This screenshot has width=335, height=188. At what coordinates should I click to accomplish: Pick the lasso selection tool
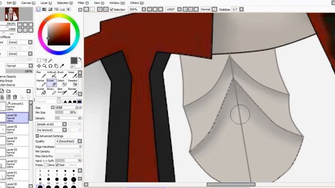pos(44,61)
